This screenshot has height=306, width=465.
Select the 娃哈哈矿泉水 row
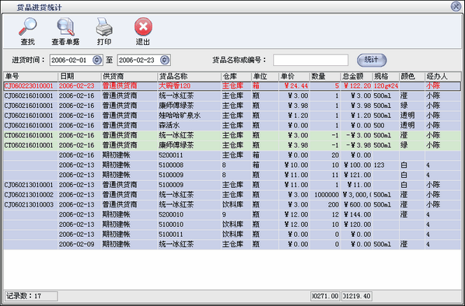[232, 116]
